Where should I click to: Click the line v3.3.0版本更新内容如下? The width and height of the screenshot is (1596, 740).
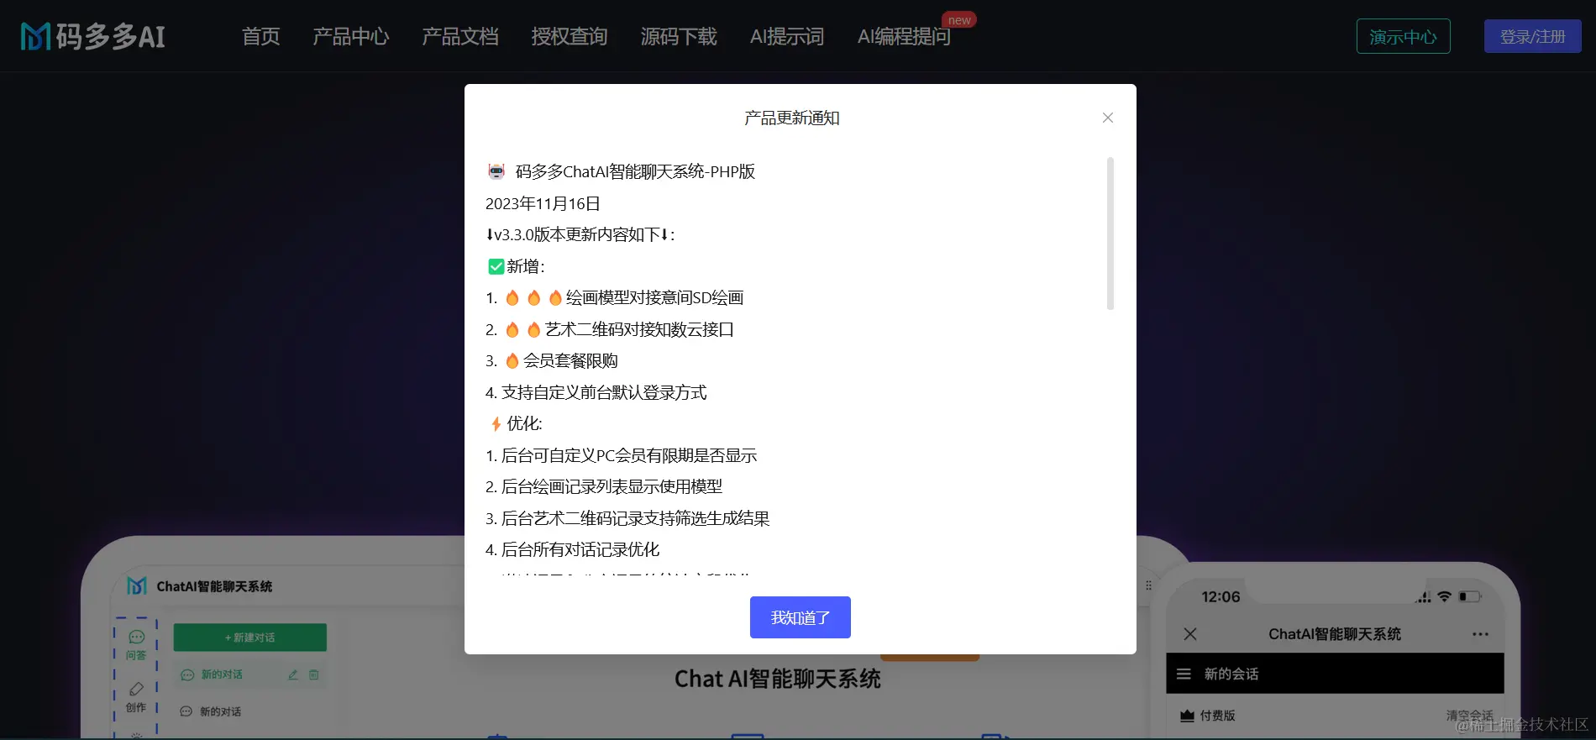coord(580,234)
